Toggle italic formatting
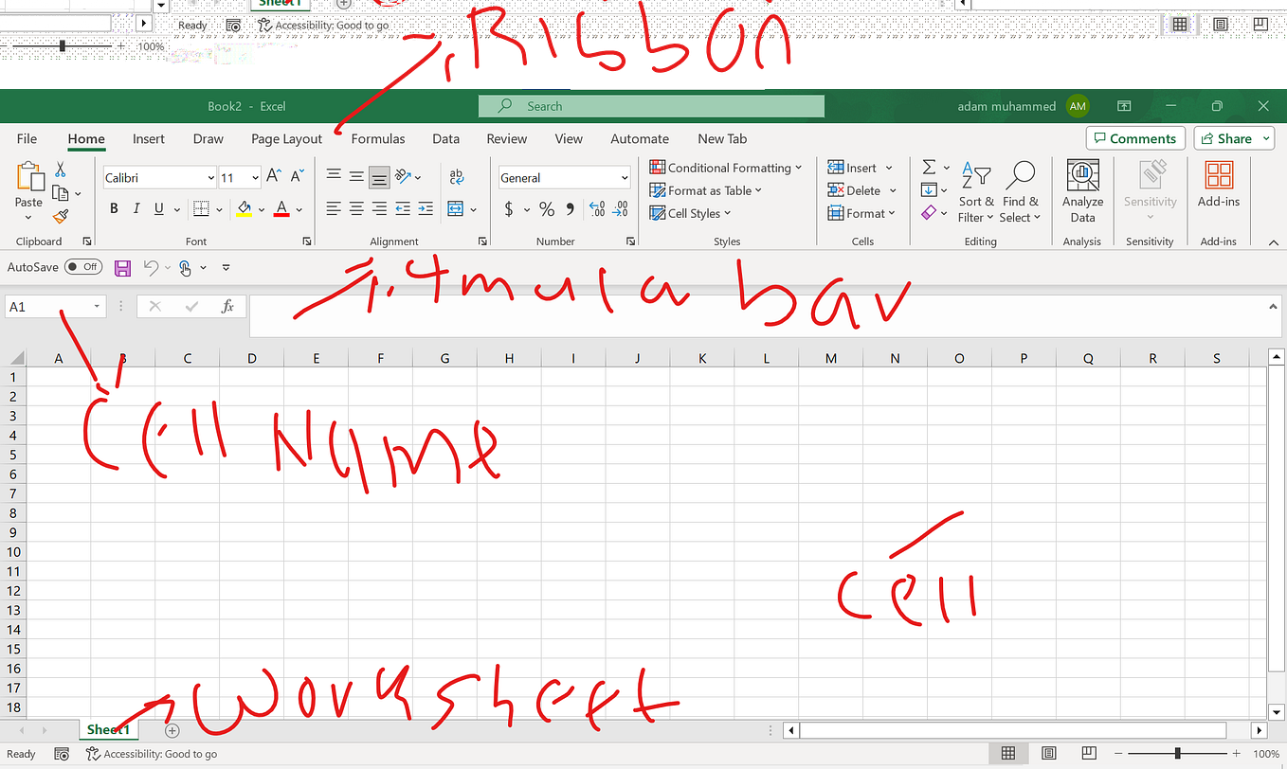 point(136,208)
